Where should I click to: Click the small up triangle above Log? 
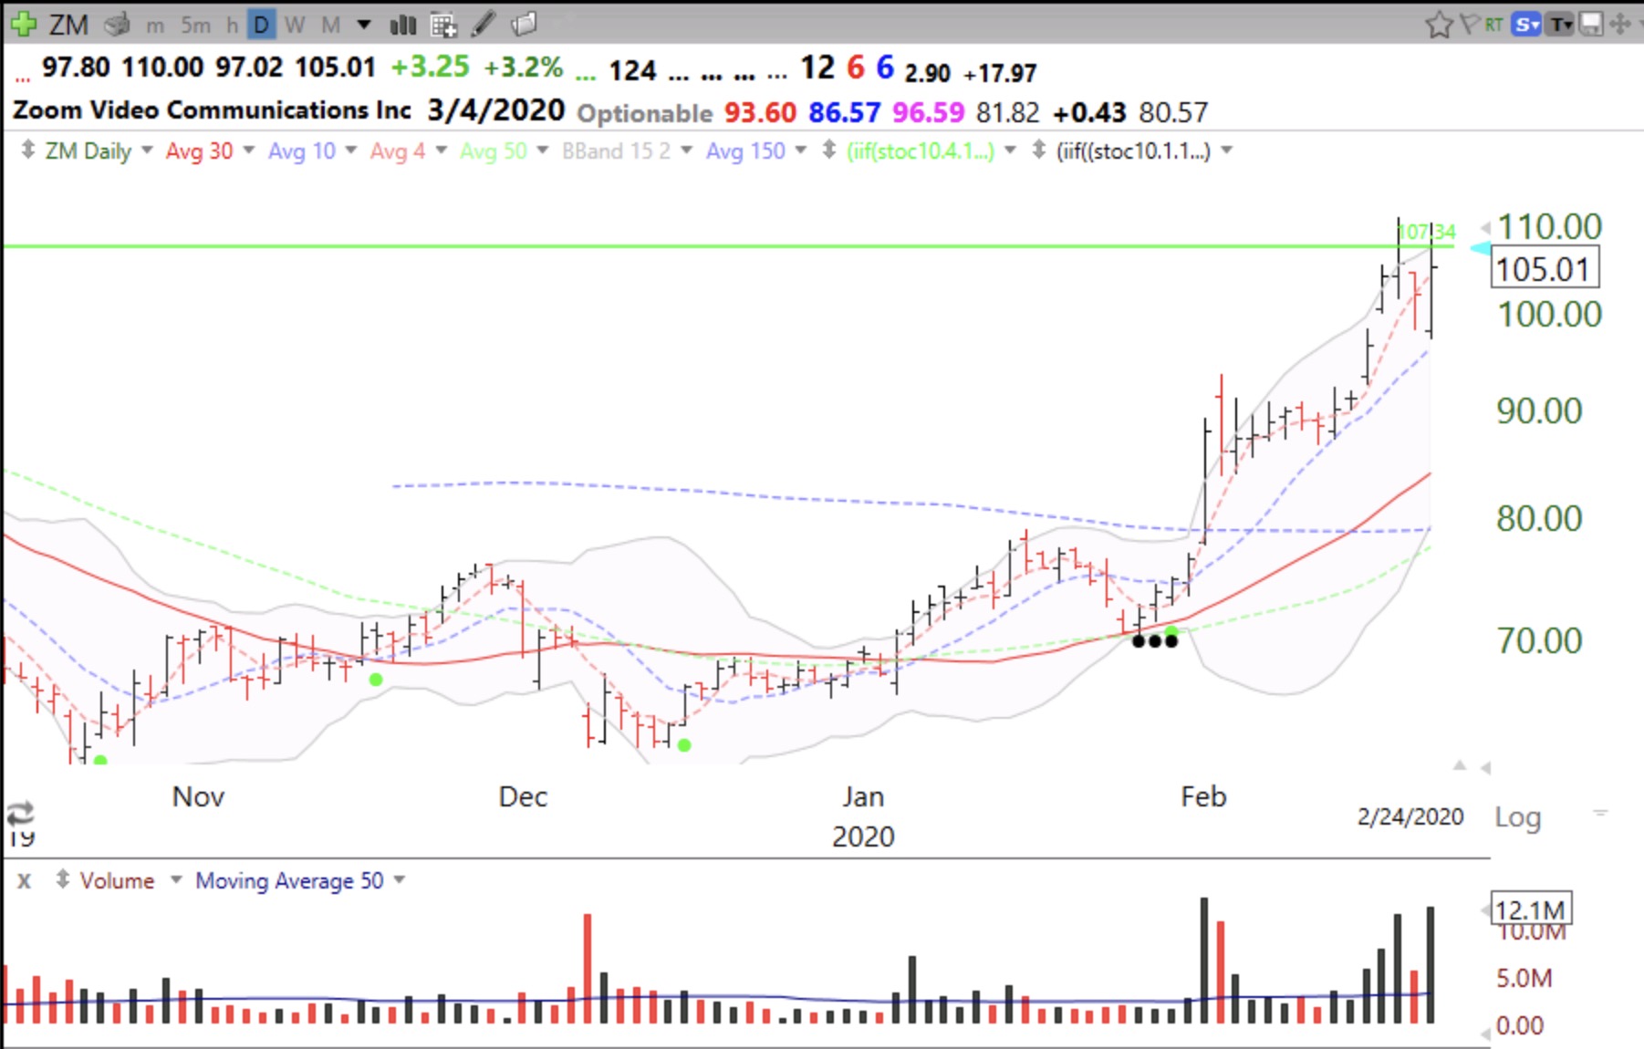(x=1460, y=765)
